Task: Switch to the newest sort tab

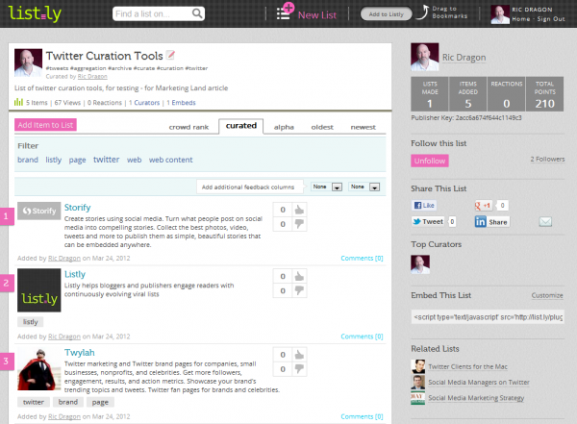Action: [364, 127]
